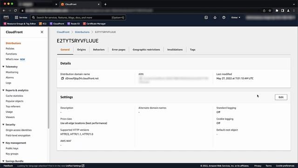Viewport: 298px width, 168px height.
Task: Open the Unified Settings link
Action: coord(75,166)
